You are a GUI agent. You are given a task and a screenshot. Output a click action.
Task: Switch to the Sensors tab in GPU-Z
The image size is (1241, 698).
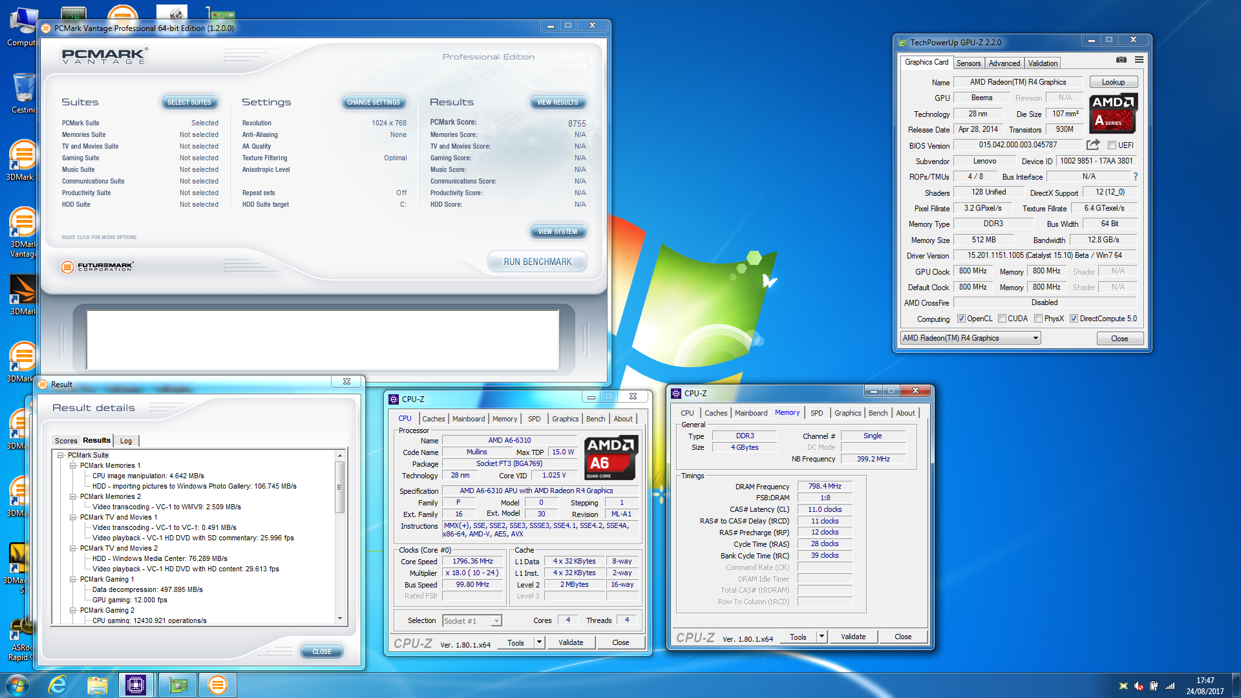point(968,63)
